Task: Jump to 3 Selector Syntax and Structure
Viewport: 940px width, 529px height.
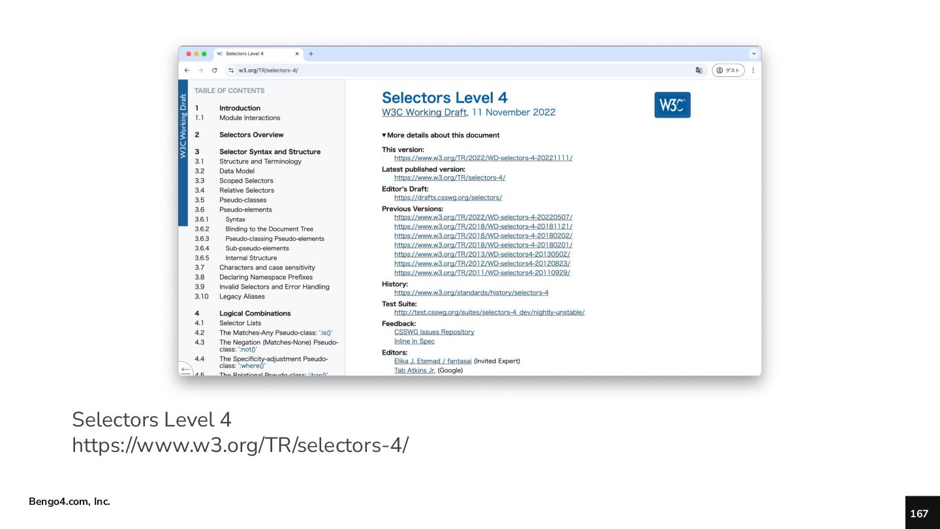Action: click(x=270, y=152)
